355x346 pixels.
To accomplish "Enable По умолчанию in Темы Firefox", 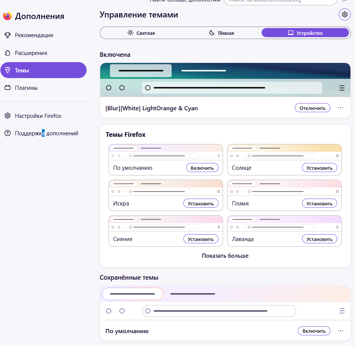I will point(202,168).
